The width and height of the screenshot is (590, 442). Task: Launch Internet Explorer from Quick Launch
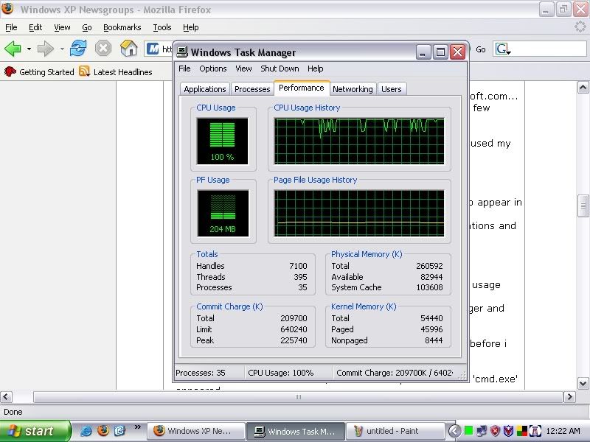pyautogui.click(x=86, y=431)
